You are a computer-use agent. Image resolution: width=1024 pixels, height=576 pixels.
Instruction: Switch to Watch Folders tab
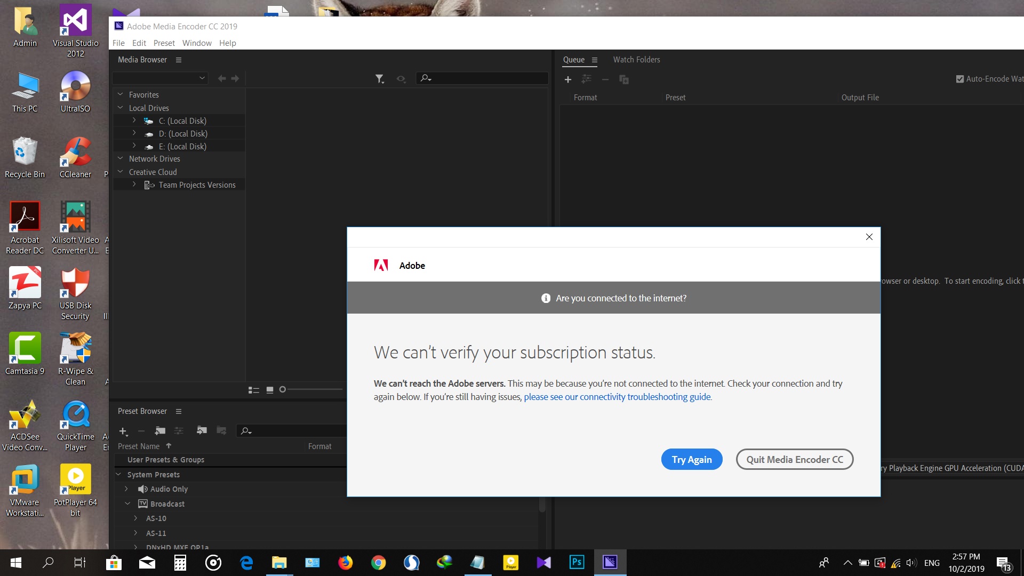click(x=636, y=59)
